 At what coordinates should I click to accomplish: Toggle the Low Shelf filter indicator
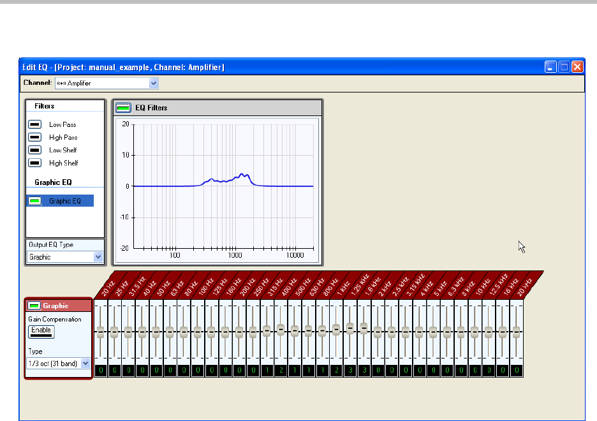[35, 150]
